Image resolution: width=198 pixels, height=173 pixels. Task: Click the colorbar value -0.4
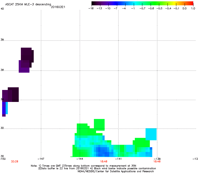[x=168, y=9]
